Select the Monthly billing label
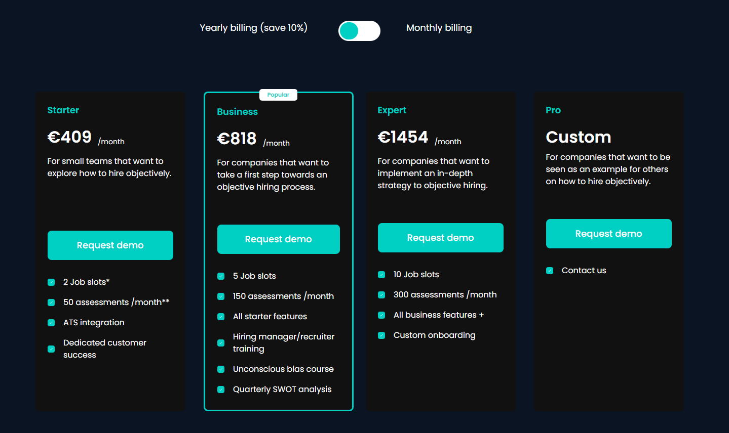The image size is (729, 433). click(439, 28)
